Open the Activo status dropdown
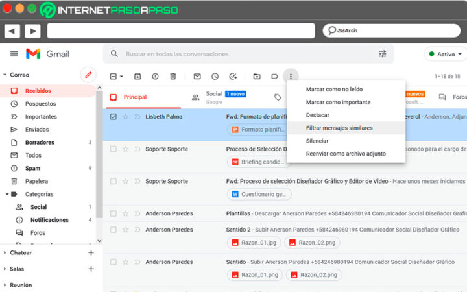 (x=446, y=54)
